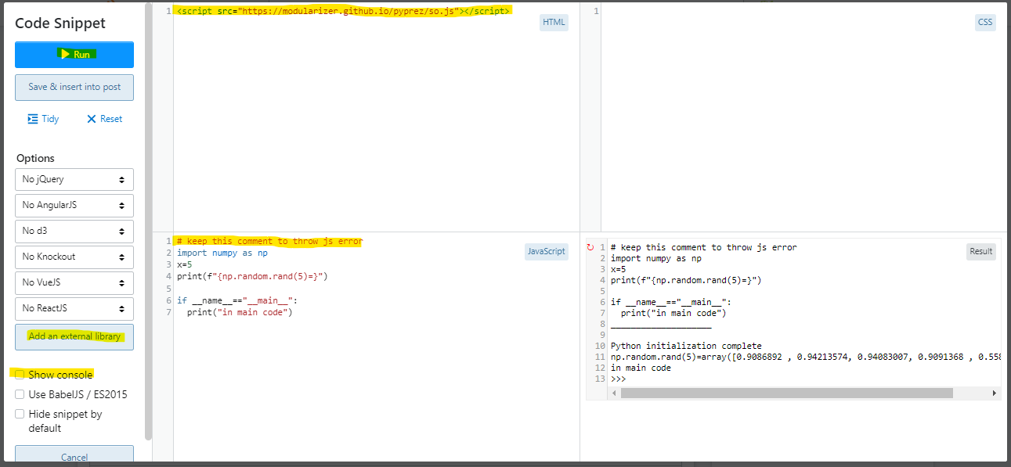Click the green Run play icon
The image size is (1011, 467).
coord(65,55)
